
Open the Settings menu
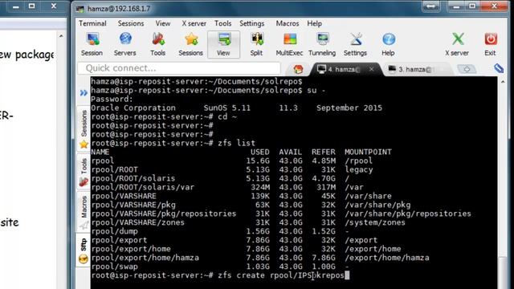[251, 23]
